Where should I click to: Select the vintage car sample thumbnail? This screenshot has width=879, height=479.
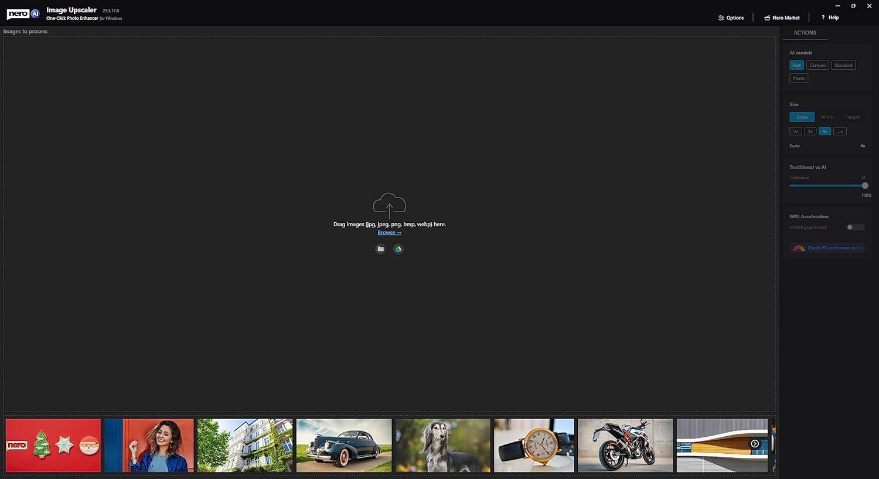(x=344, y=445)
